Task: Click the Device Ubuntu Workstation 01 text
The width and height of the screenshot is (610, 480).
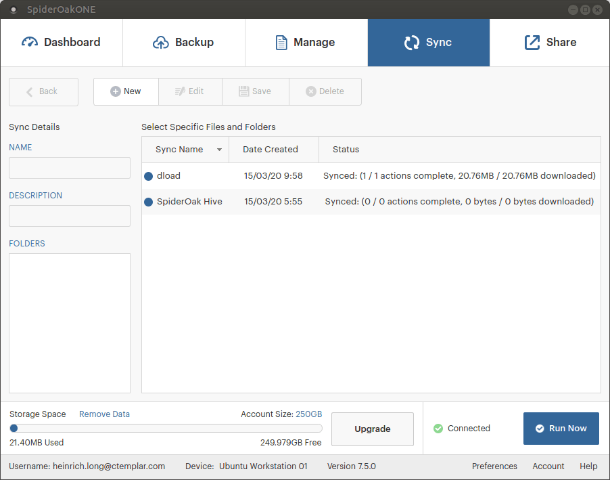Action: pos(246,466)
